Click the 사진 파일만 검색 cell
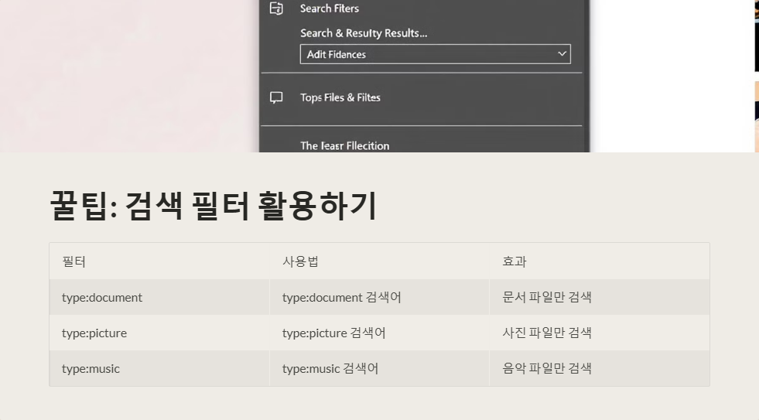 click(x=600, y=333)
